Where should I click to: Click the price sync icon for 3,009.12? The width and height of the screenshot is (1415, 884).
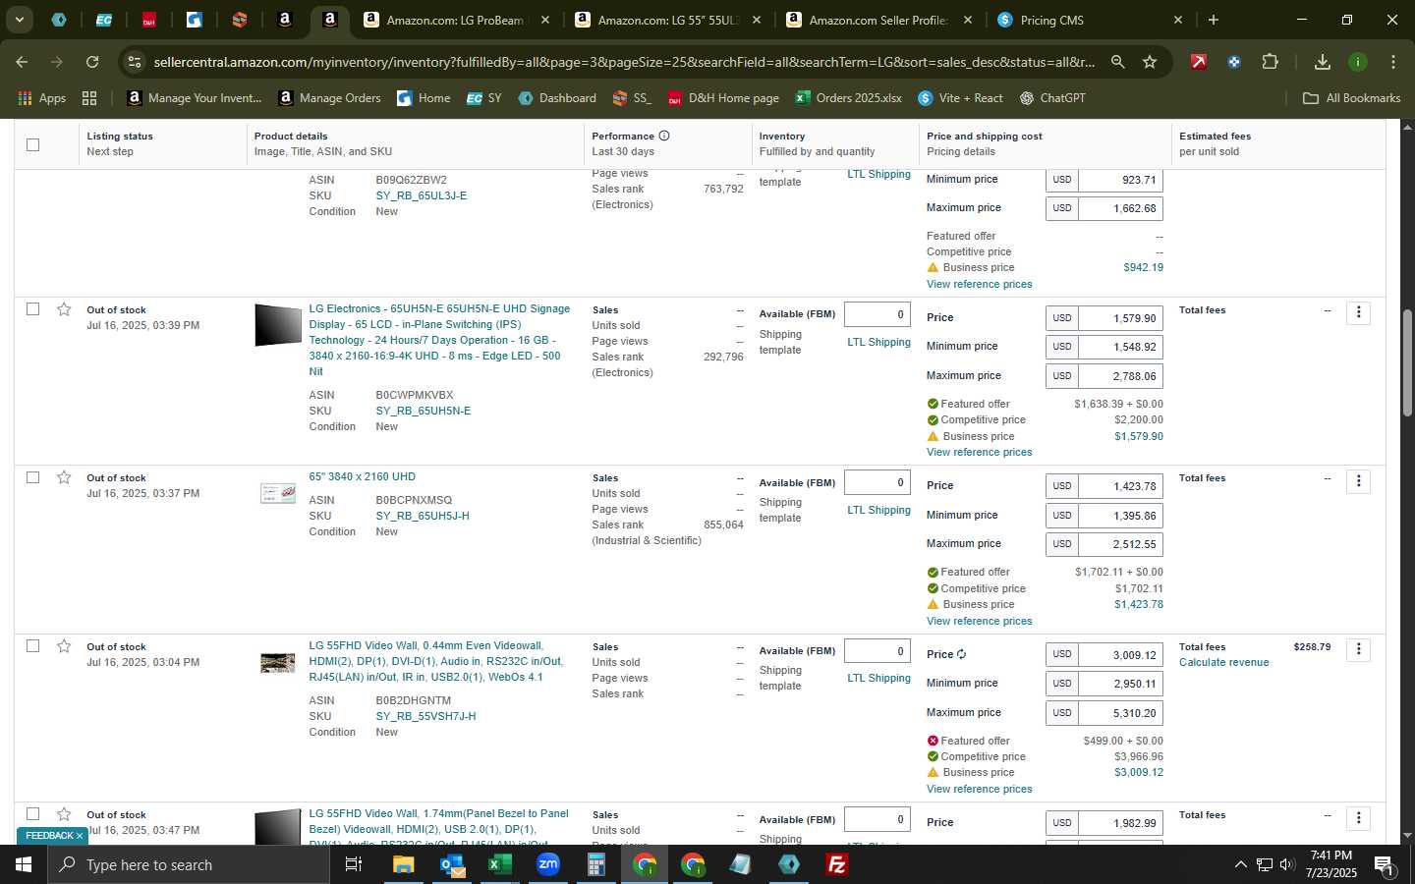pyautogui.click(x=961, y=654)
